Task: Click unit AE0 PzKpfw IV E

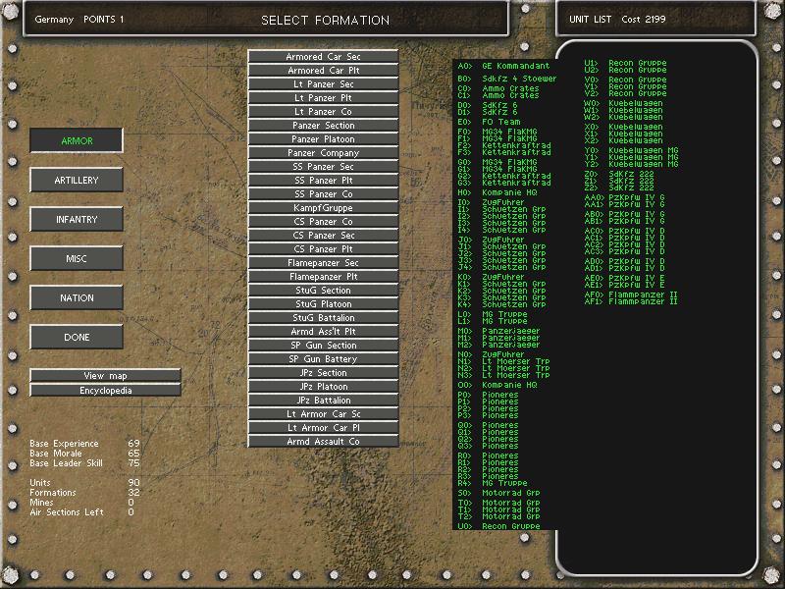Action: pyautogui.click(x=625, y=278)
